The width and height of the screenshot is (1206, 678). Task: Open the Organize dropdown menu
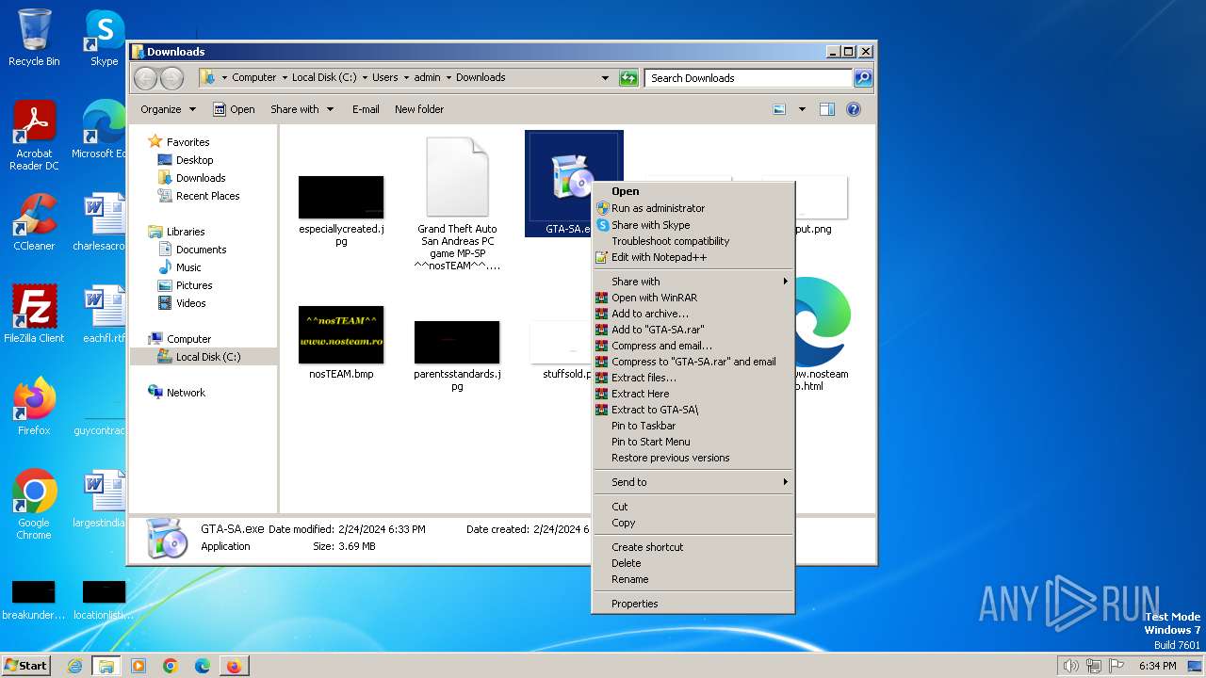tap(168, 109)
